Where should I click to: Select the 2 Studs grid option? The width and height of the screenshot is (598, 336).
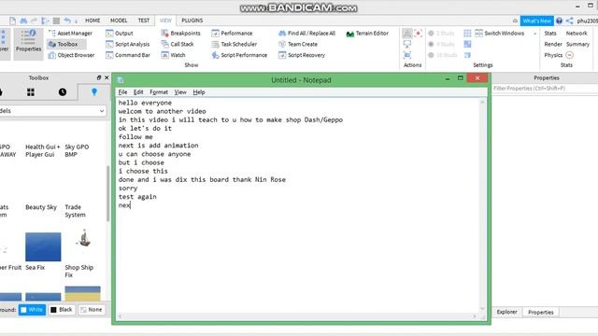click(x=442, y=34)
